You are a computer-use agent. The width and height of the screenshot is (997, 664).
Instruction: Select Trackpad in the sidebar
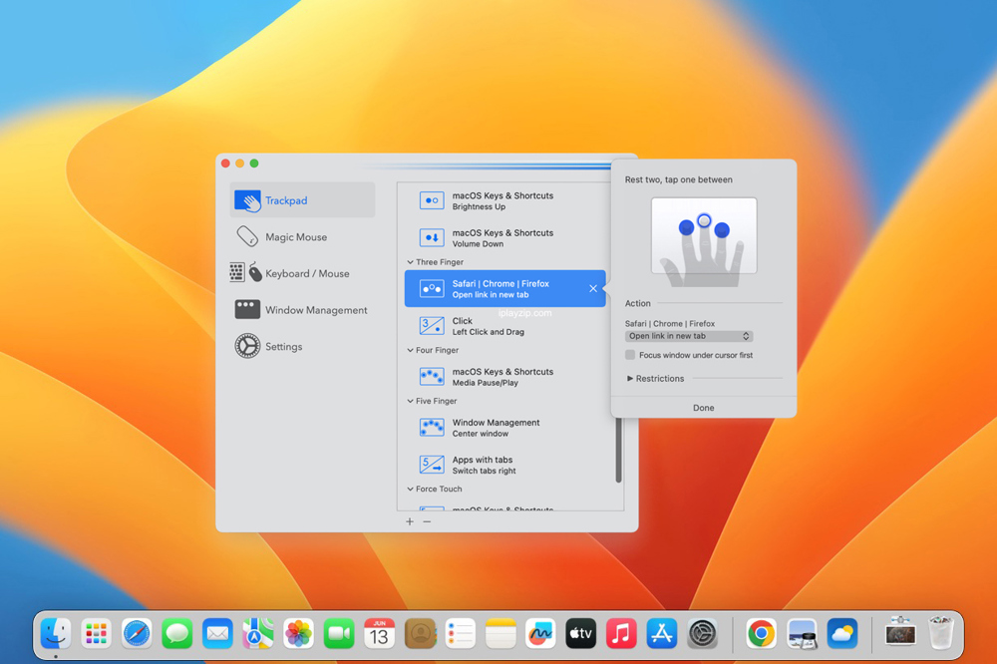303,200
